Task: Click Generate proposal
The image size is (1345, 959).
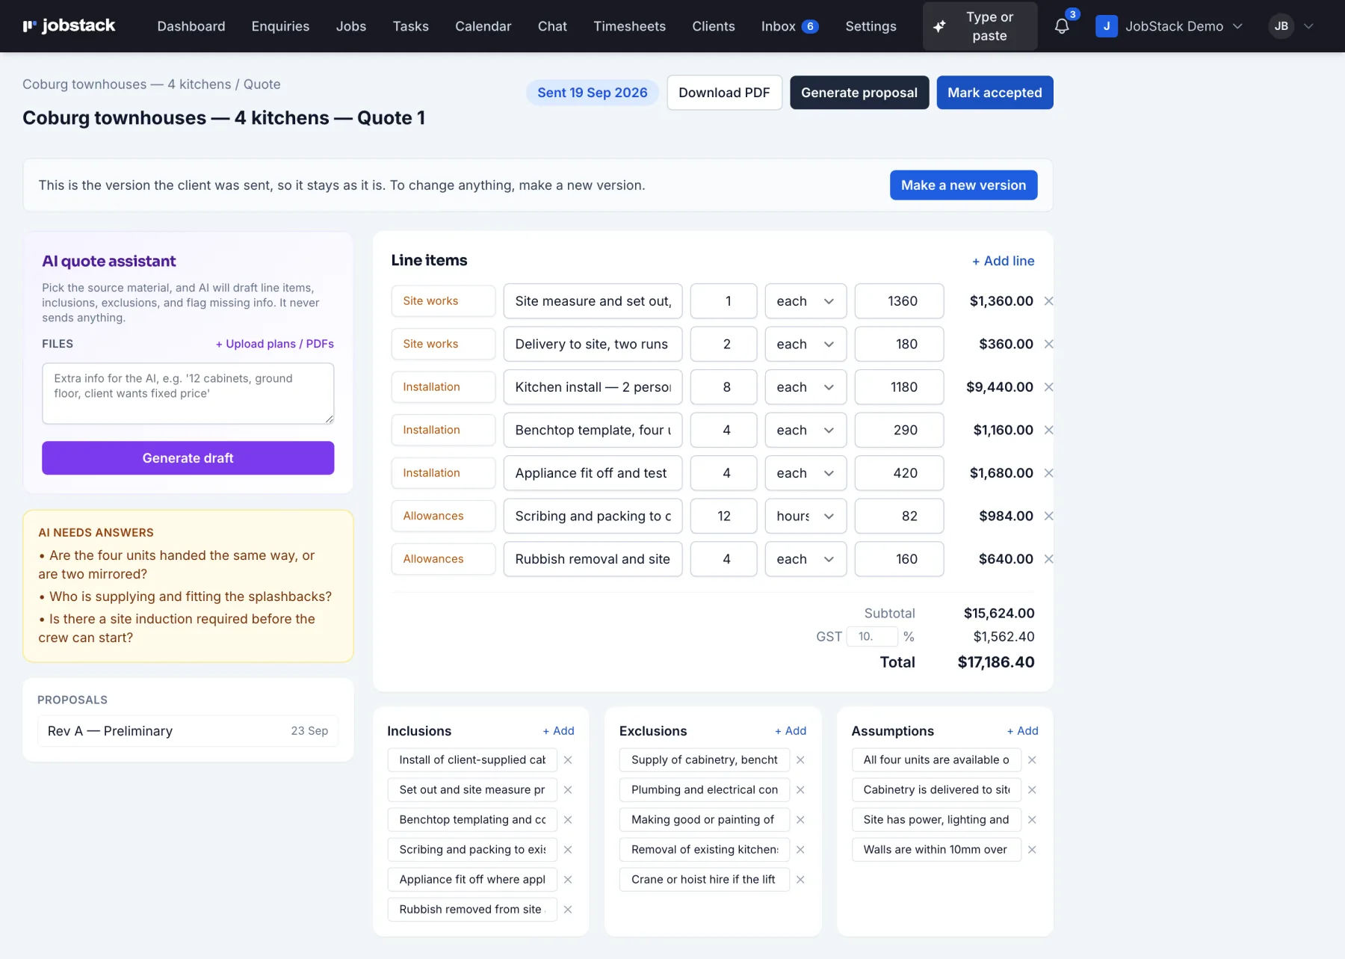Action: [x=859, y=93]
